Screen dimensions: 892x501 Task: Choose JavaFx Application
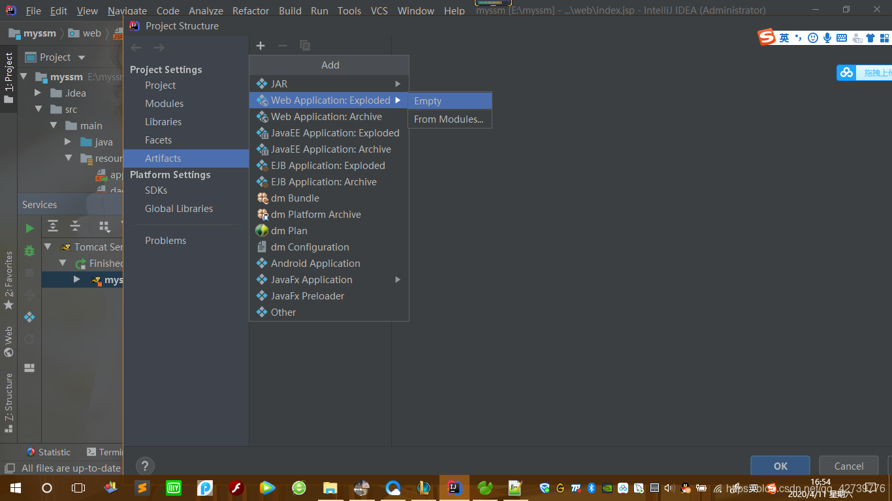click(329, 279)
